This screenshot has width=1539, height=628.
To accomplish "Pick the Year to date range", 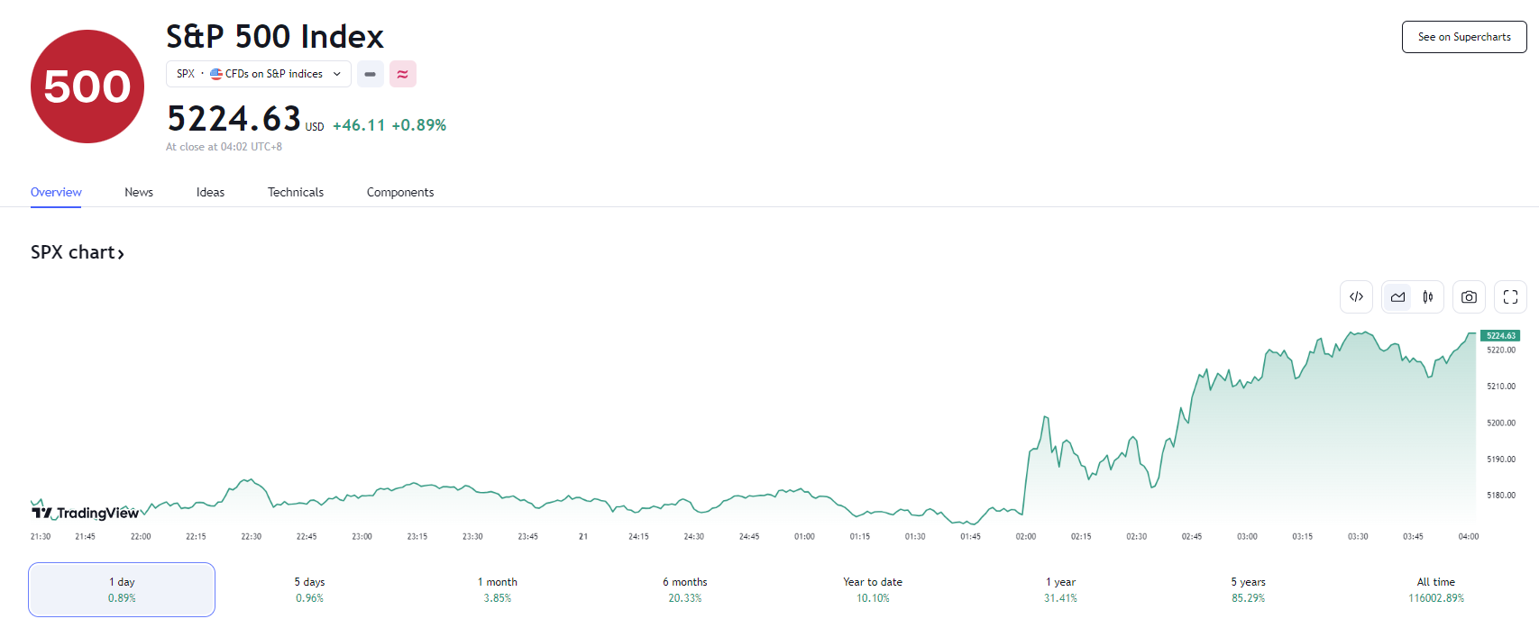I will point(873,589).
